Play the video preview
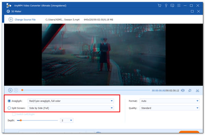Viewport: 205px width, 135px height. 10,90
